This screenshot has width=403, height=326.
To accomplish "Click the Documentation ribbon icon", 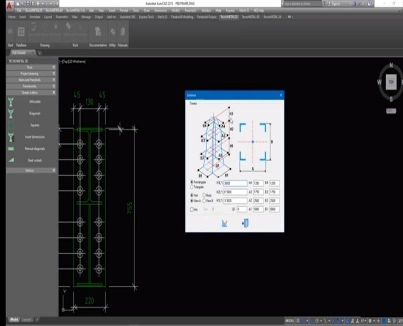I will (98, 32).
